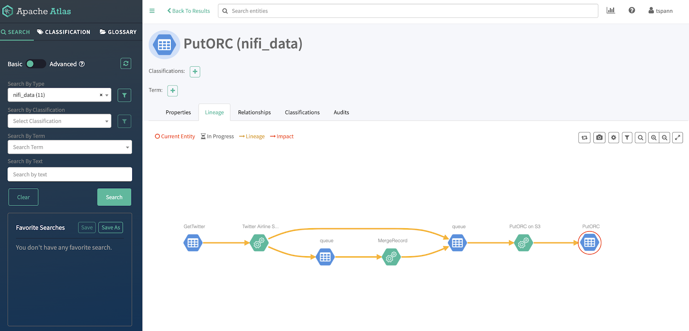Click the PutORC (nifi_data) title
Screen dimensions: 689x331
click(x=243, y=43)
